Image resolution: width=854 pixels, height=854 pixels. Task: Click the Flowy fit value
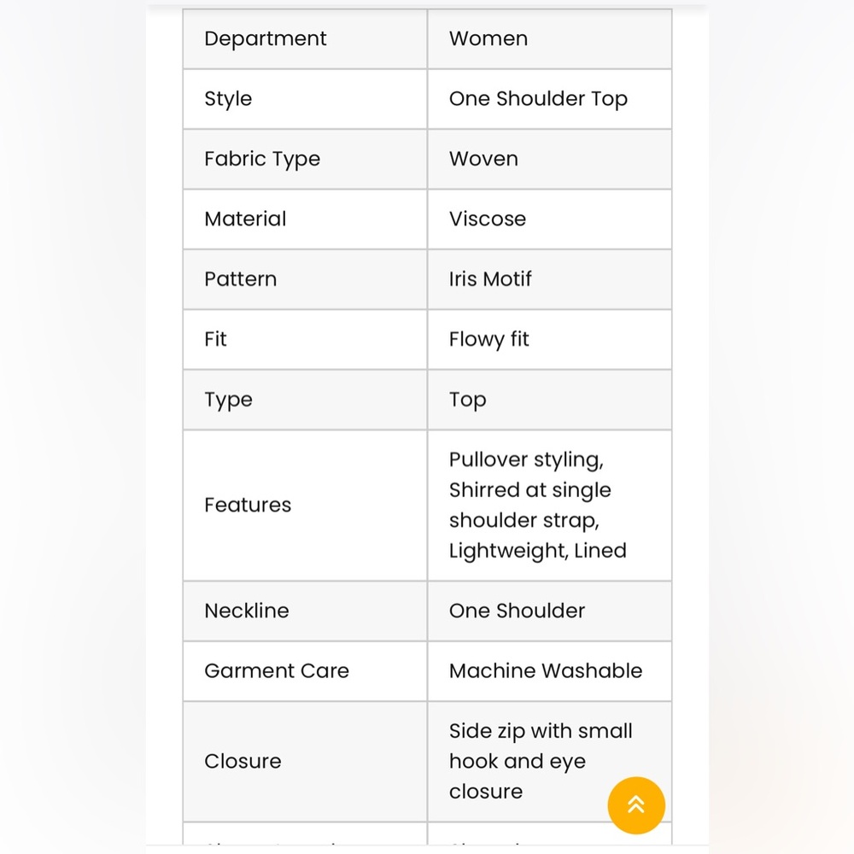click(488, 339)
